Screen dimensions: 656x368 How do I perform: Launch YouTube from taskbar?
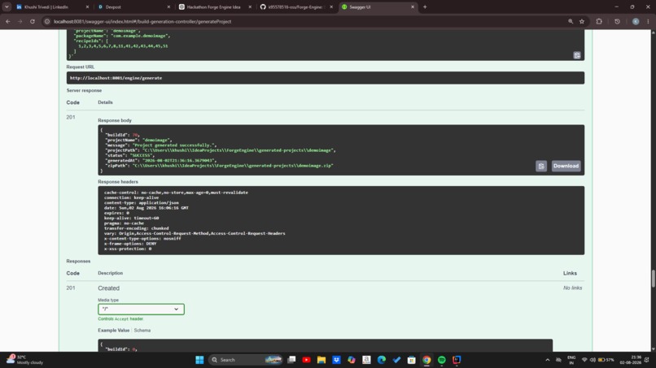point(306,360)
